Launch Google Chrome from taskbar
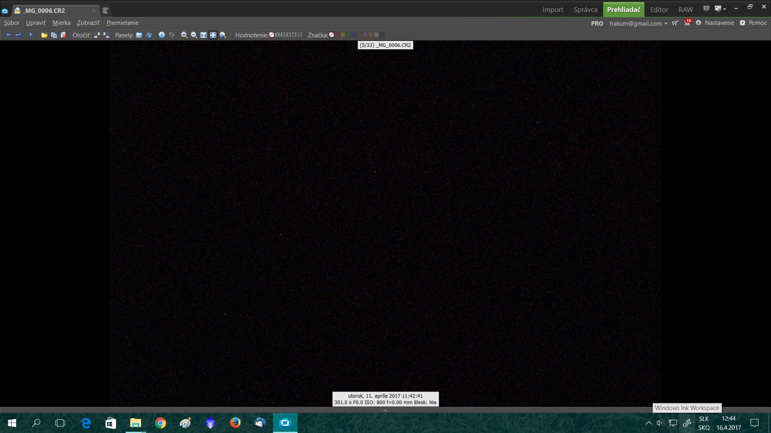This screenshot has width=771, height=433. pyautogui.click(x=160, y=423)
